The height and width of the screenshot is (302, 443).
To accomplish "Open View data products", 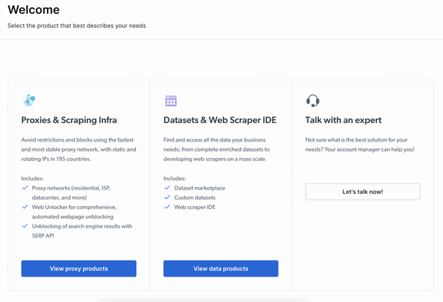I will 221,269.
